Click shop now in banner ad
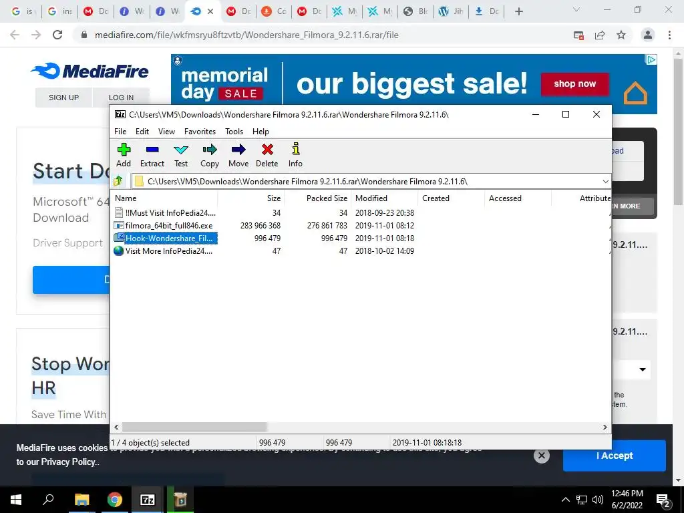The image size is (684, 513). tap(574, 83)
